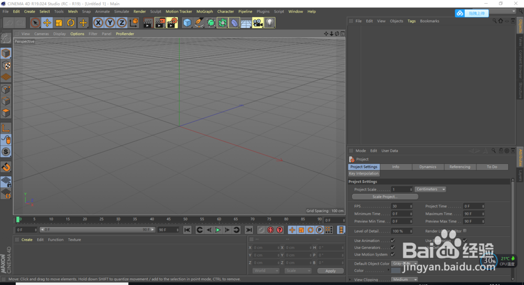Viewport: 524px width, 285px height.
Task: Click Record Active Objects keyframe button
Action: pyautogui.click(x=261, y=230)
